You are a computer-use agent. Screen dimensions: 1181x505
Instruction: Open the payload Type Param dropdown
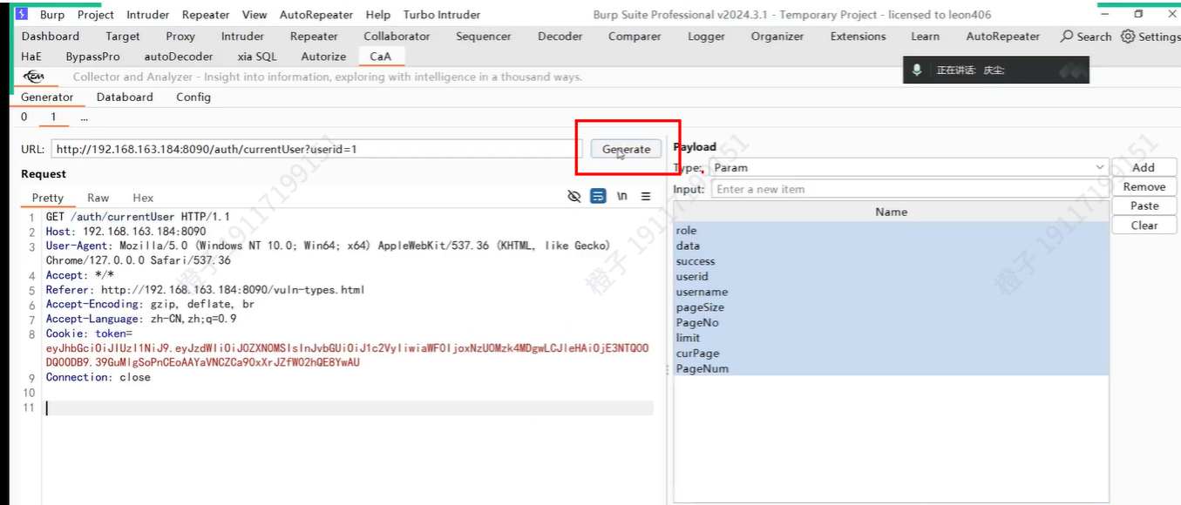coord(908,167)
